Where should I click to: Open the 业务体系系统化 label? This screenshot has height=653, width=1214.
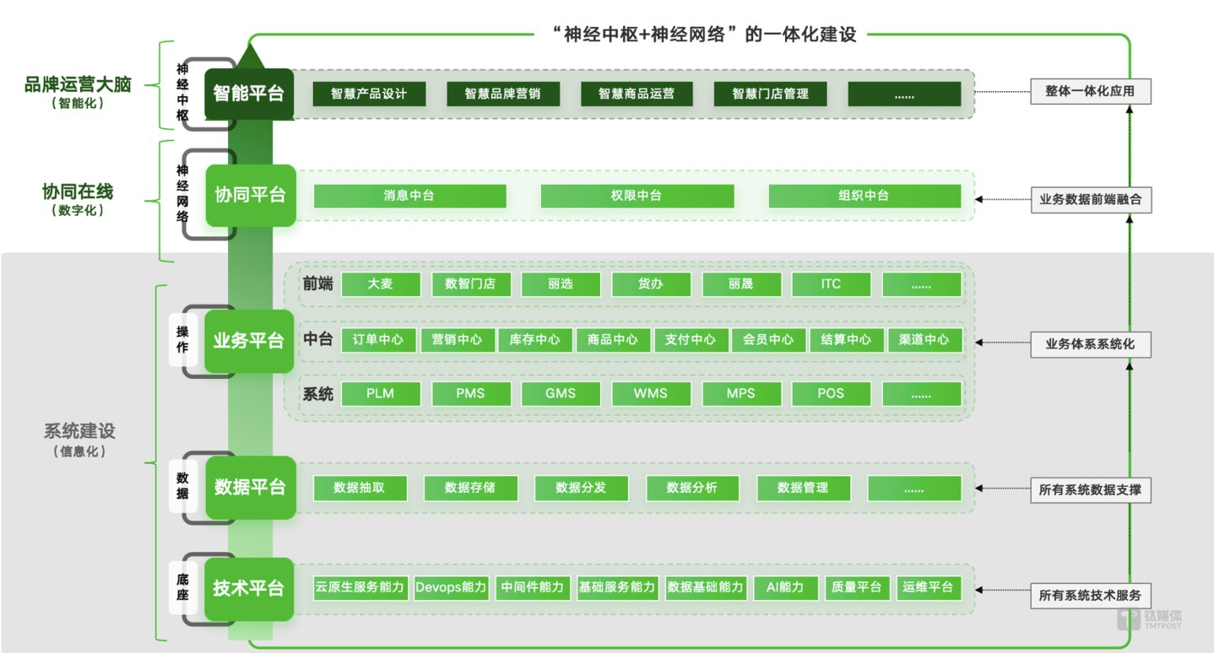pos(1091,344)
